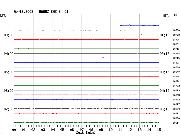Click the DC value '18613'
This screenshot has width=181, height=137.
coord(176,90)
